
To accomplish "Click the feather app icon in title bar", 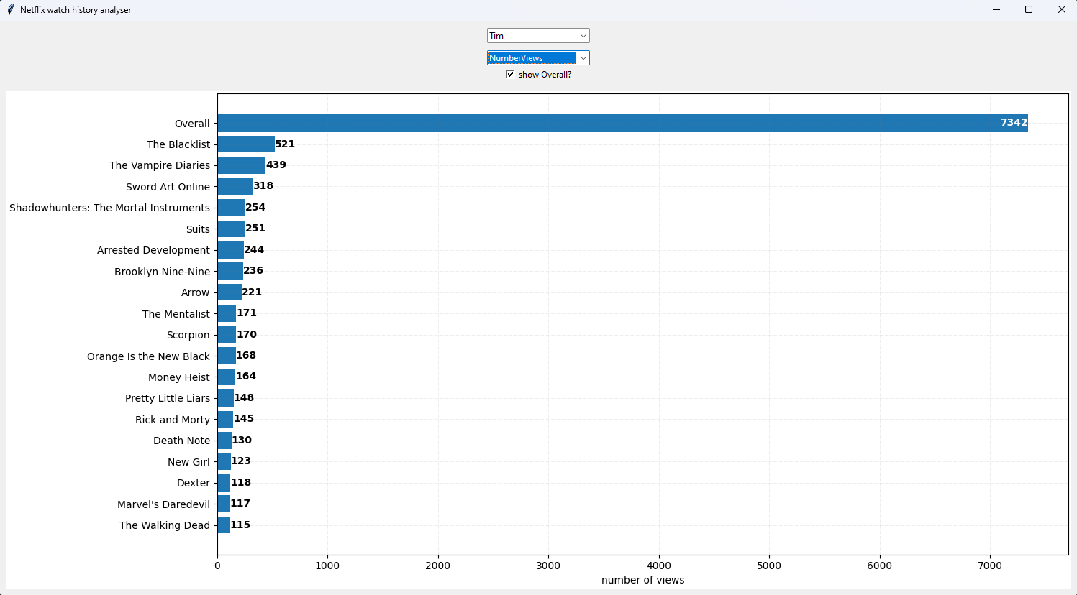I will pos(10,10).
